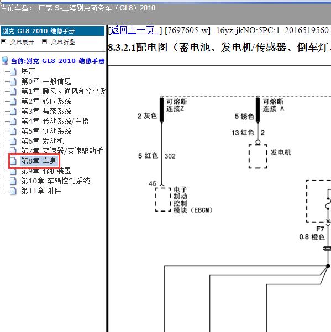Screen dimensions: 331x332
Task: Click the 菜单折叠 square icon
Action: pos(44,42)
